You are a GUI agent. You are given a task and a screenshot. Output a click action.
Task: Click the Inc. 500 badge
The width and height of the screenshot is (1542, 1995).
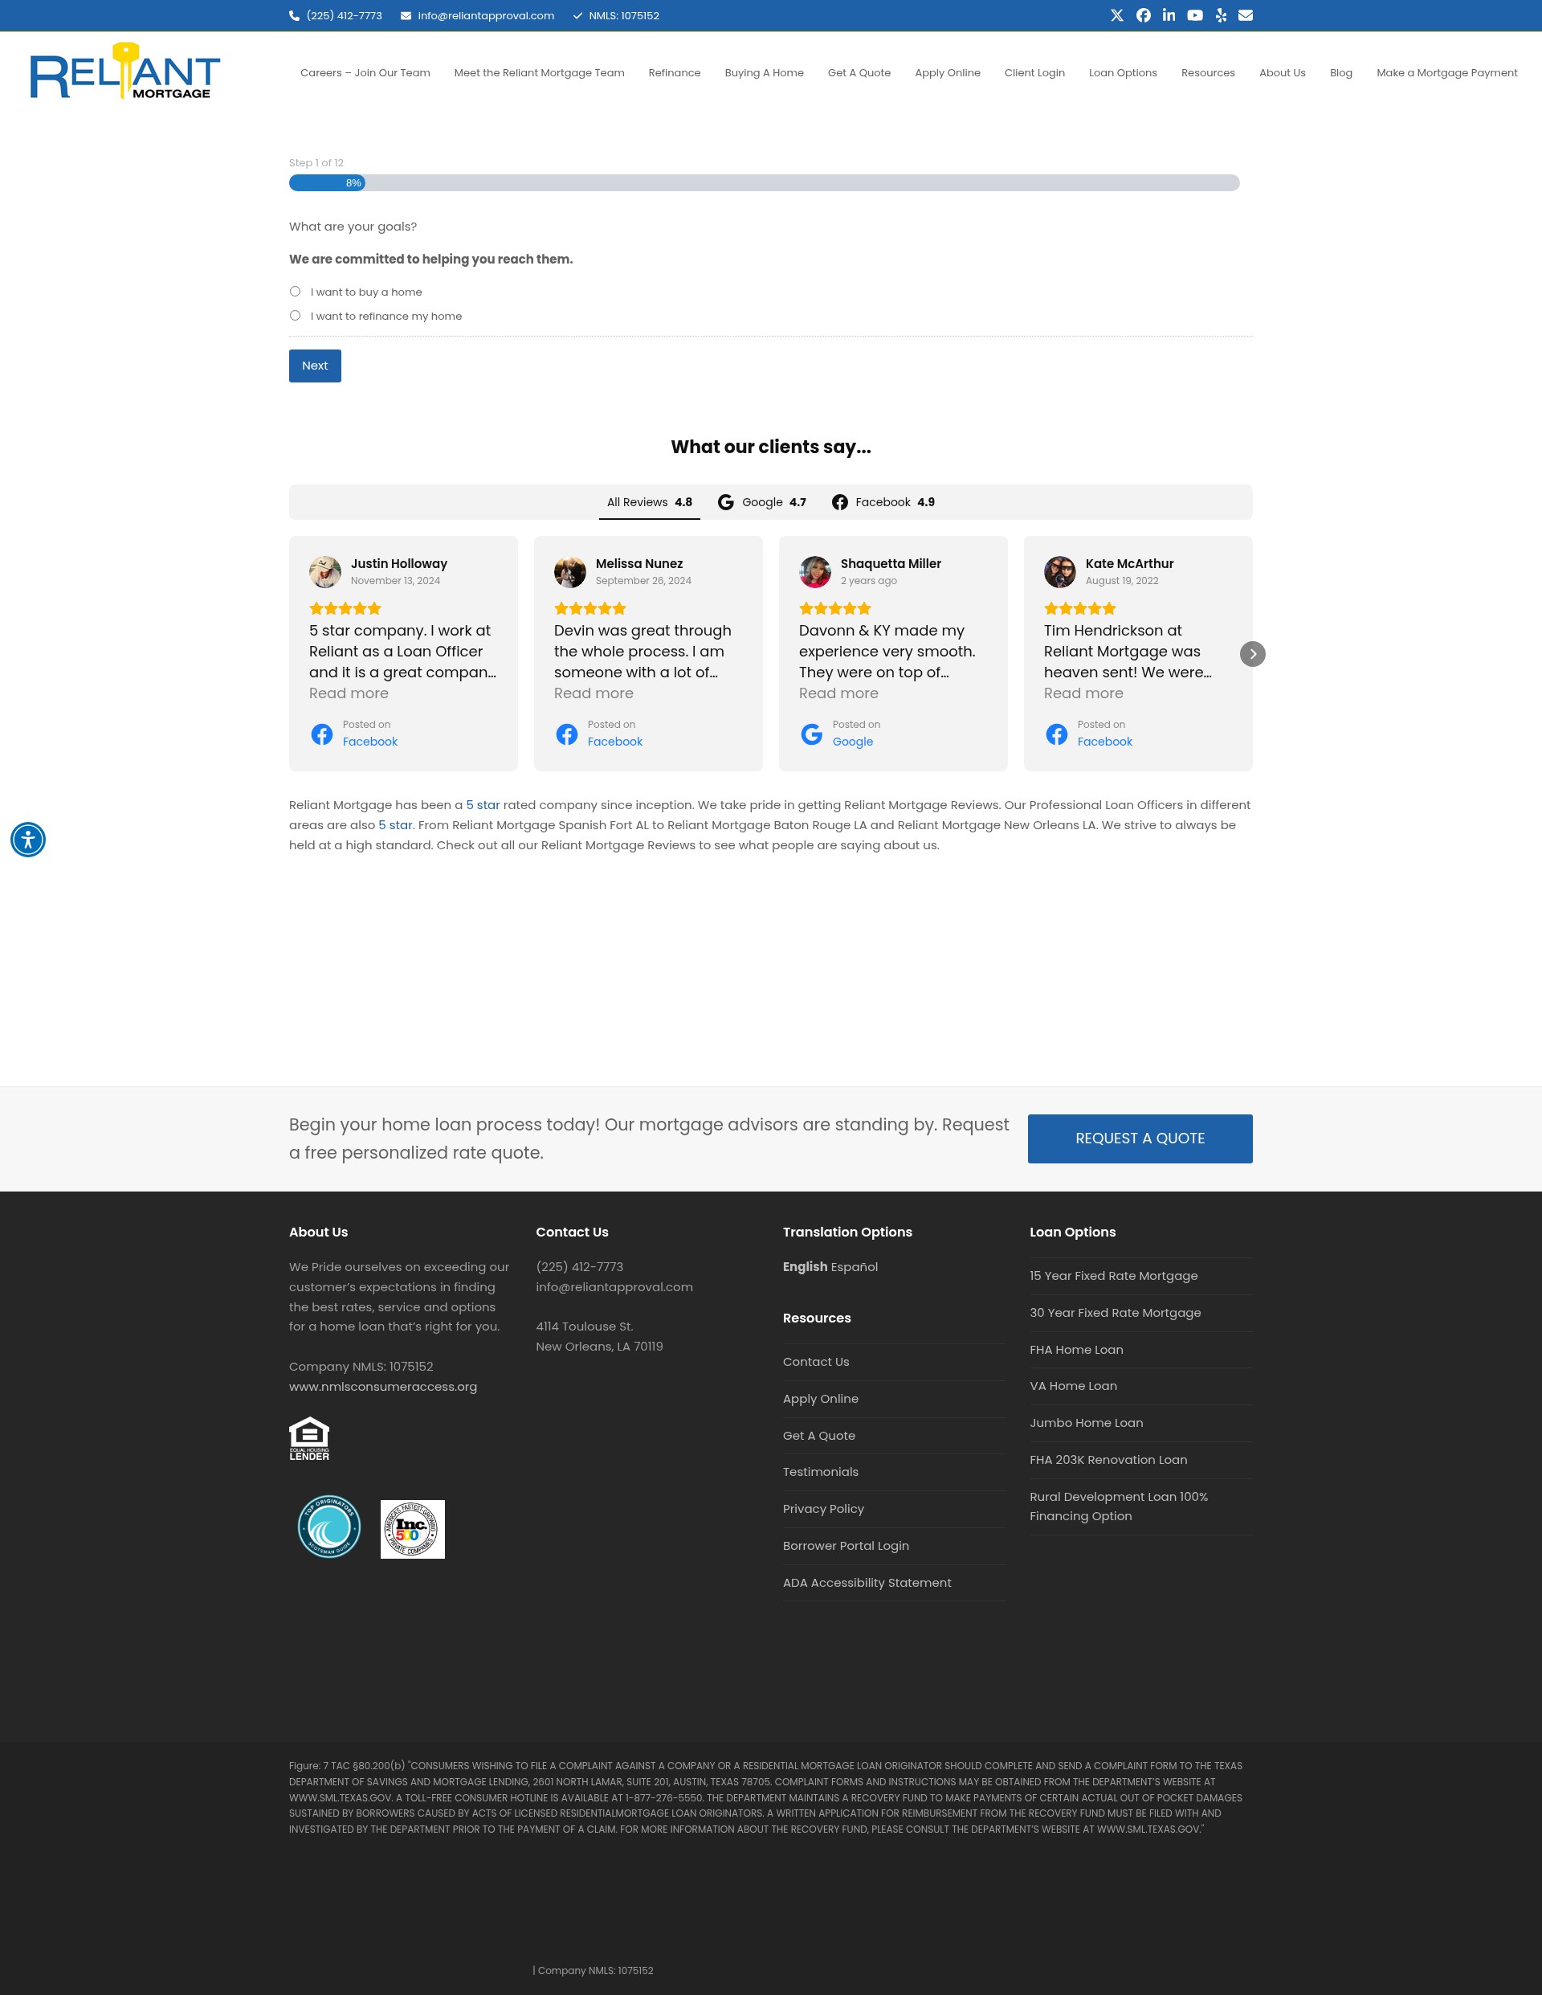coord(413,1529)
